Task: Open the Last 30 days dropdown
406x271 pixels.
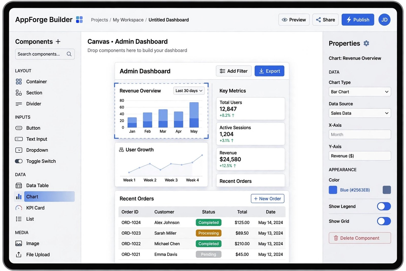Action: 189,91
